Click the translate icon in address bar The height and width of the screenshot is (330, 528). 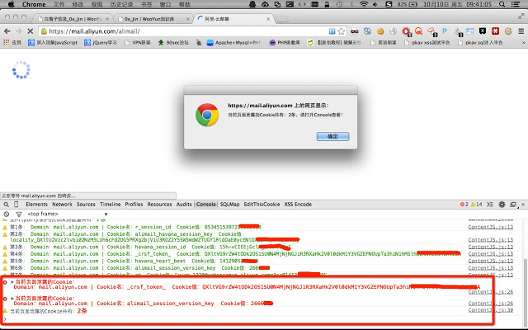click(x=332, y=31)
